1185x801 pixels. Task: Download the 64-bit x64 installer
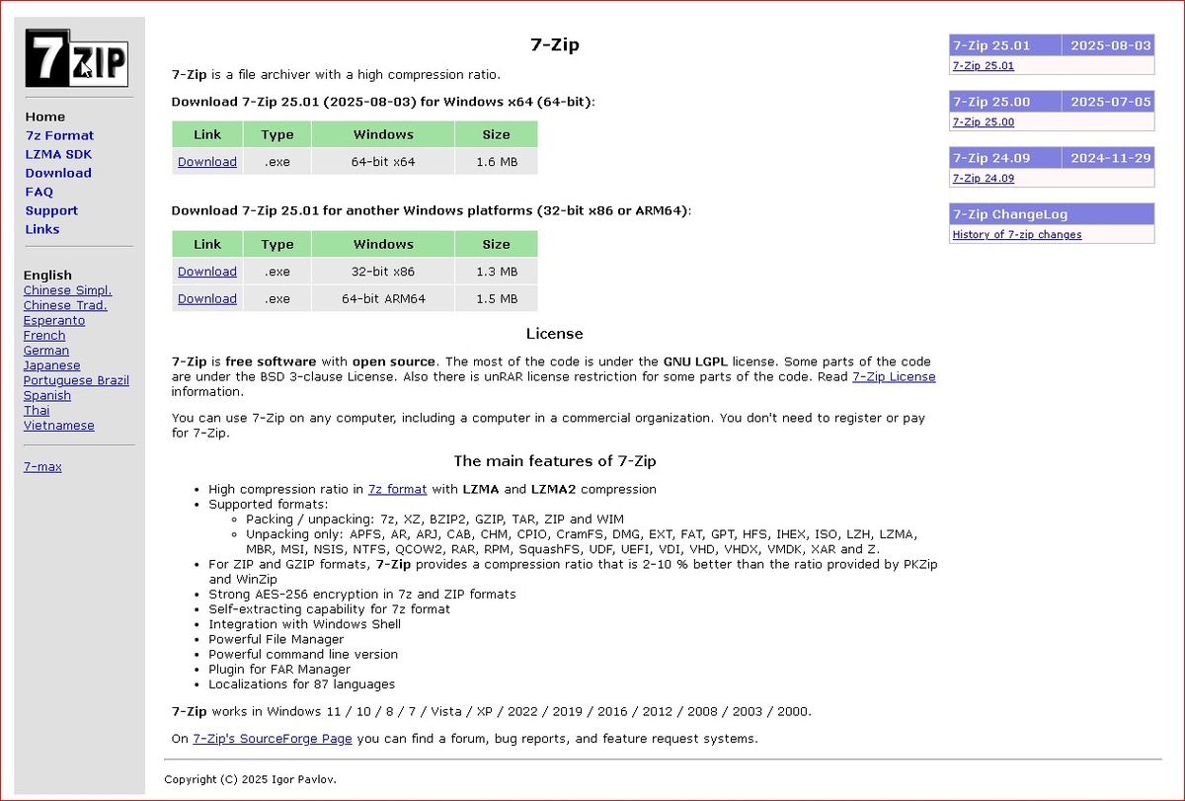(207, 162)
